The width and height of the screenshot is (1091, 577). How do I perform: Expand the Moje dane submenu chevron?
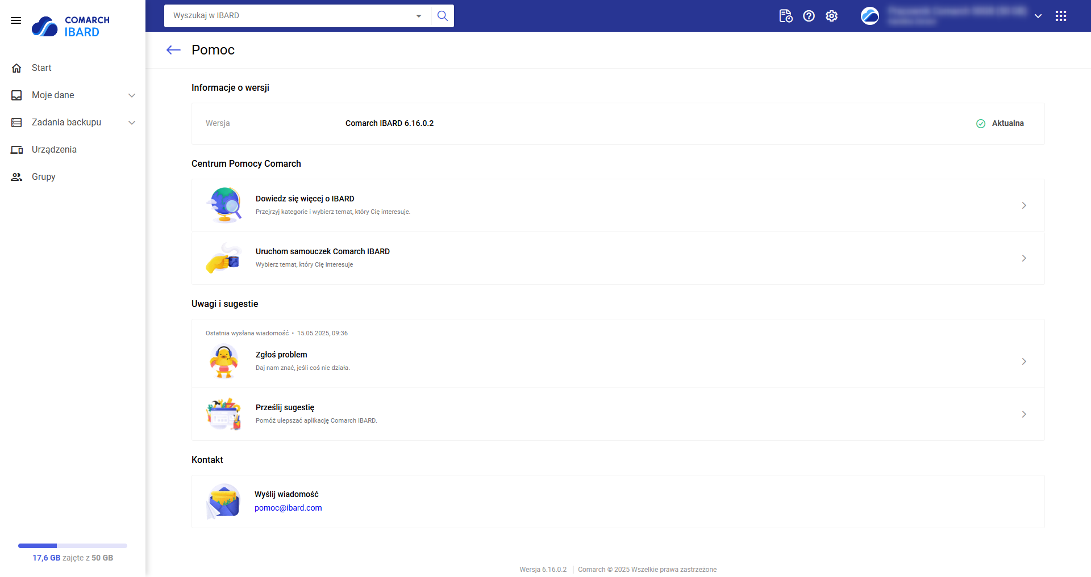point(132,95)
